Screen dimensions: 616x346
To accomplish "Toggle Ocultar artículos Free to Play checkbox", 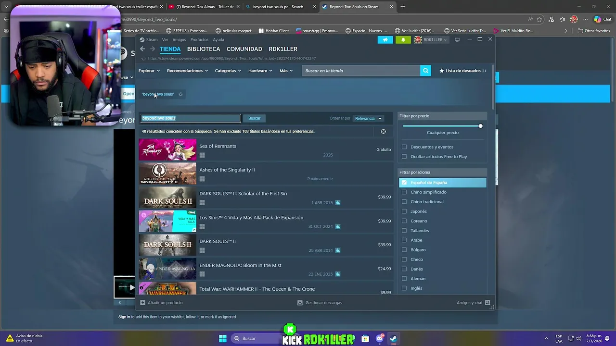I will 404,157.
